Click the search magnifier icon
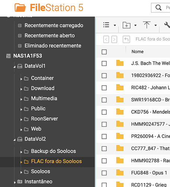Screen dimensions: 170x187 point(158,8)
